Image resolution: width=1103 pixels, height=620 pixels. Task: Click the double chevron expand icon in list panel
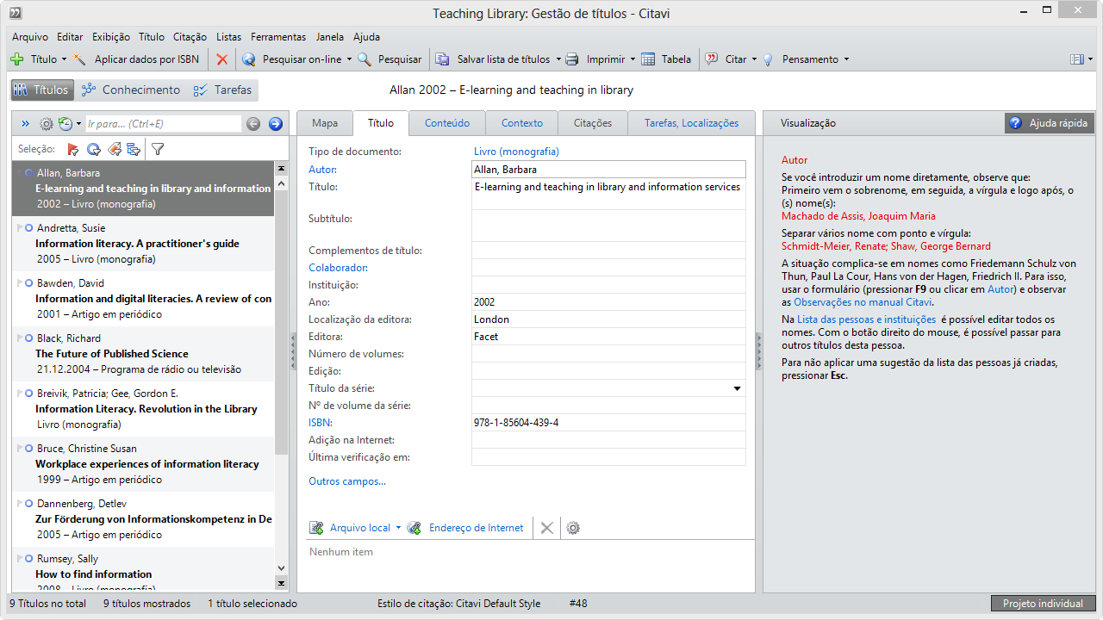tap(25, 124)
